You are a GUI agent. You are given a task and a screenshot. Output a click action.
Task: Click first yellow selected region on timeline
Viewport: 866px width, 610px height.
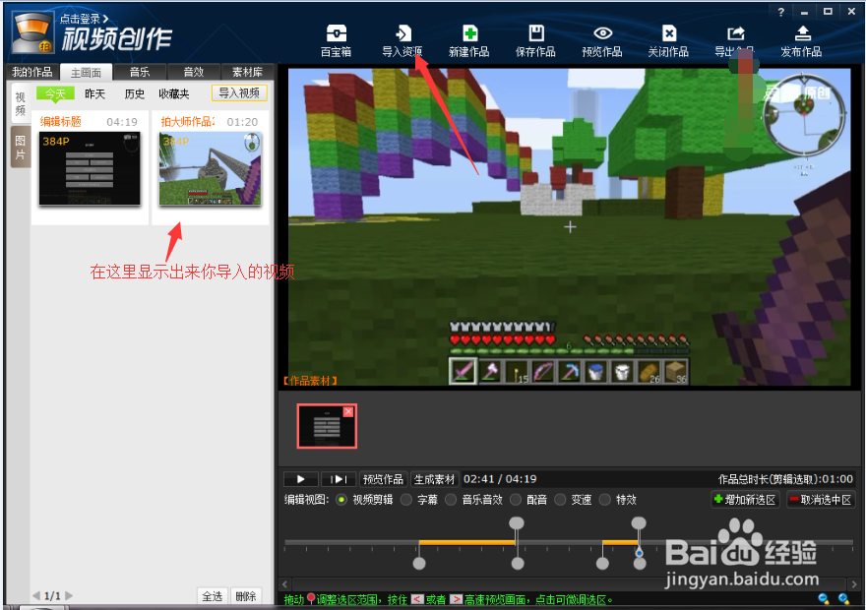(467, 543)
